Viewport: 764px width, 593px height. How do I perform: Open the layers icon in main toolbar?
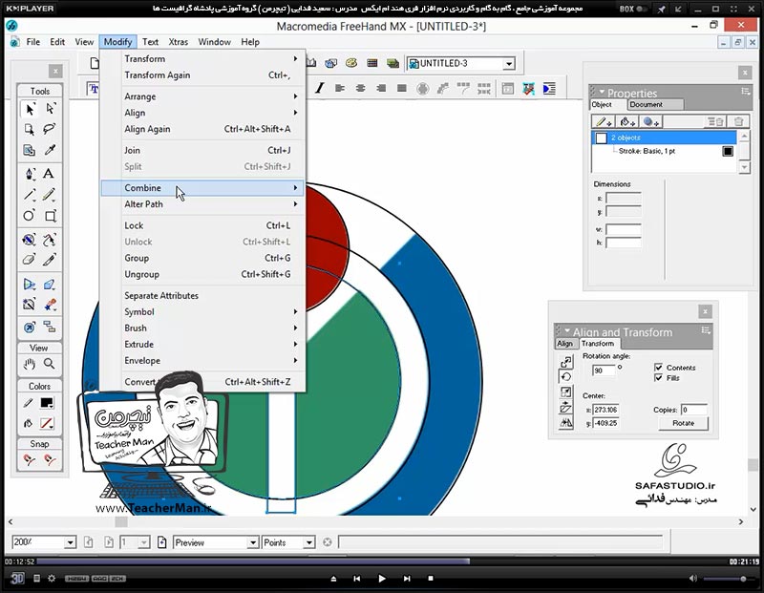pos(393,63)
